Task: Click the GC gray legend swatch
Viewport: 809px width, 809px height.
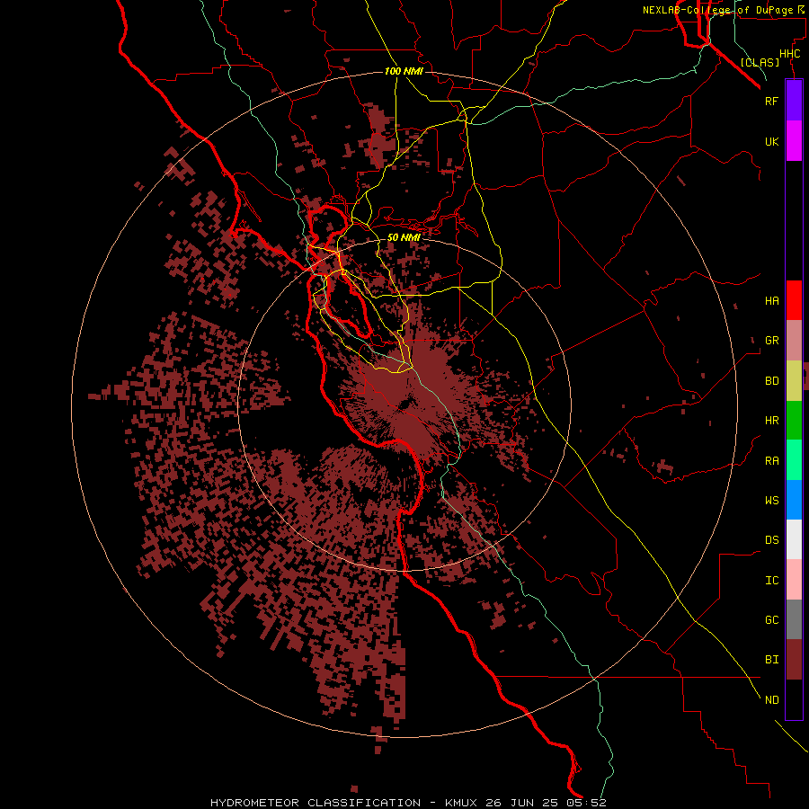Action: click(794, 619)
